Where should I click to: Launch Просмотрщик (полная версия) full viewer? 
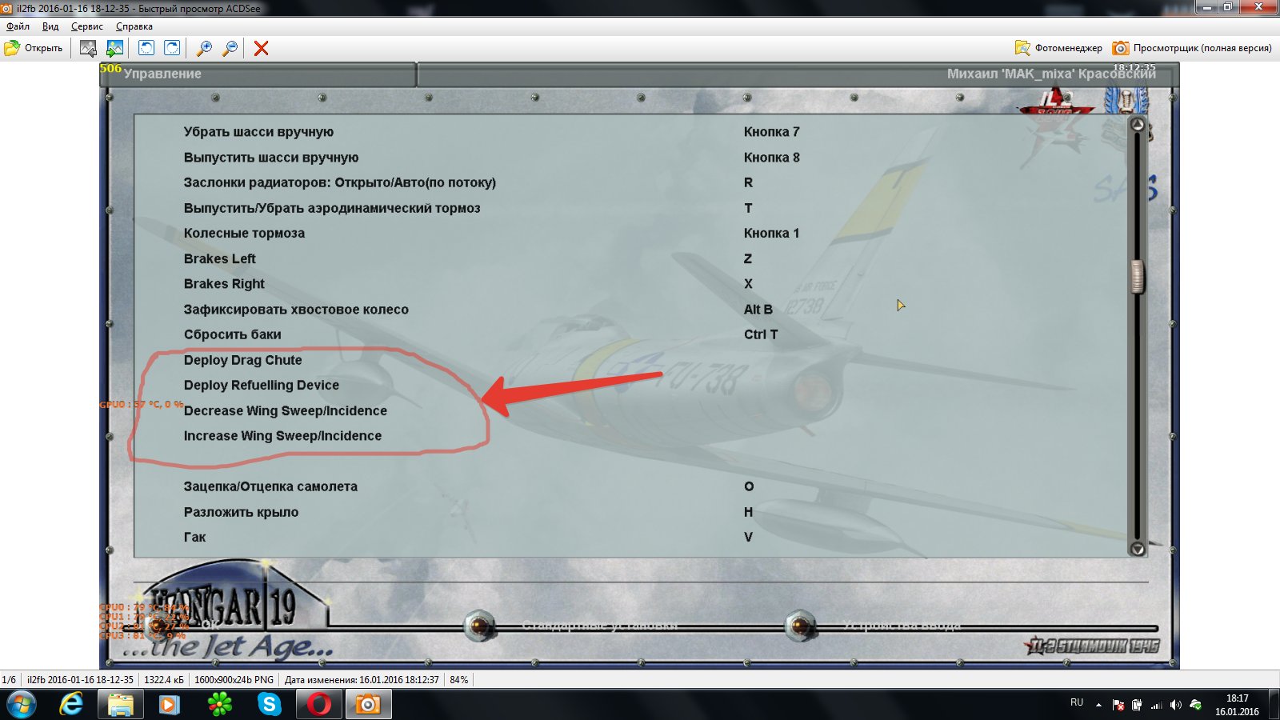pos(1192,48)
